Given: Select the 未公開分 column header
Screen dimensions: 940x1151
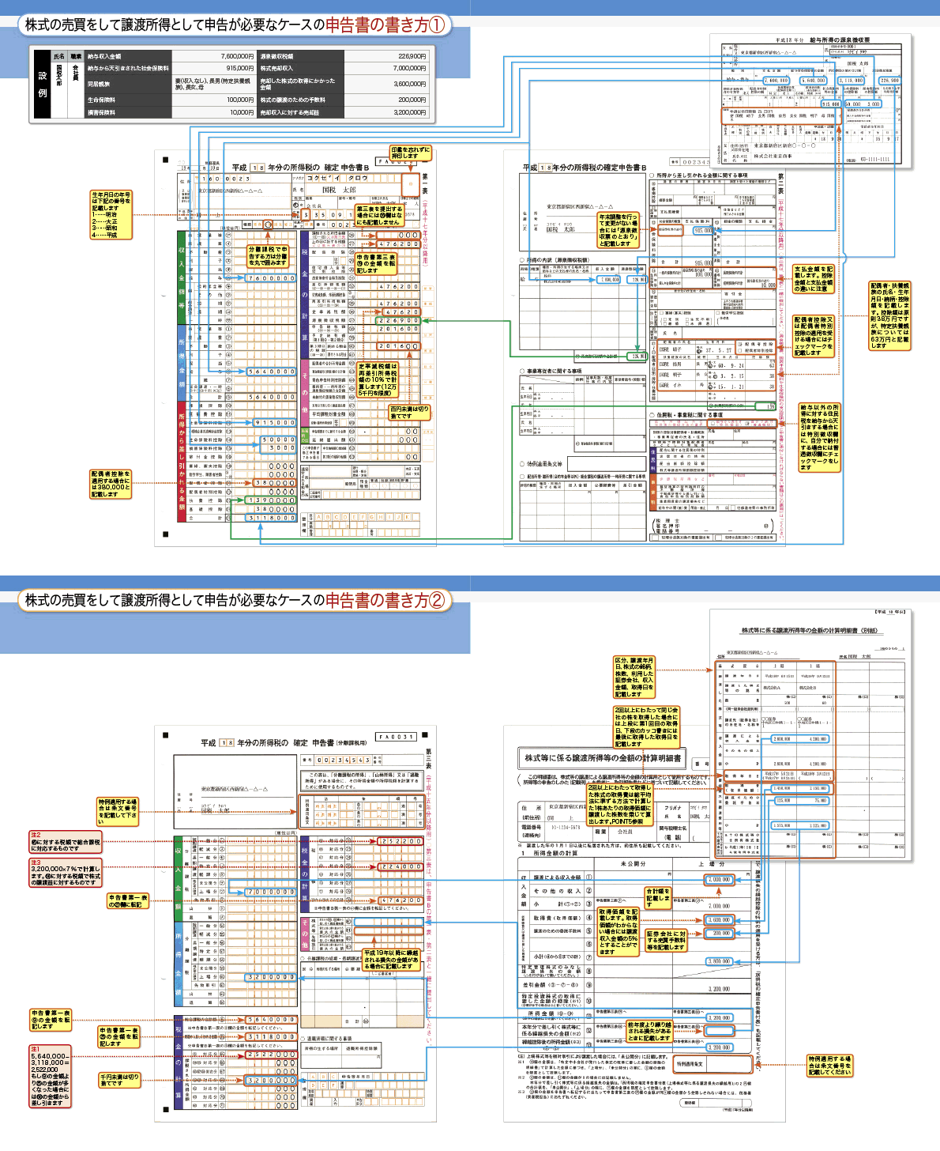Looking at the screenshot, I should [634, 864].
